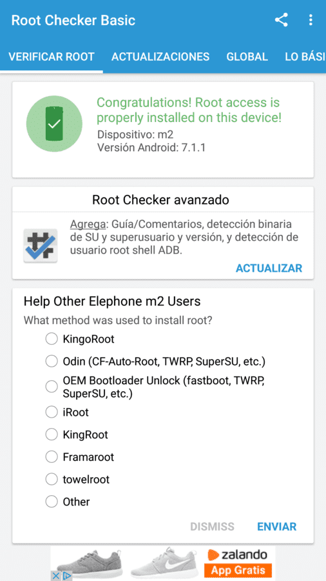Tap the ACTUALIZAR upgrade button

click(x=269, y=268)
